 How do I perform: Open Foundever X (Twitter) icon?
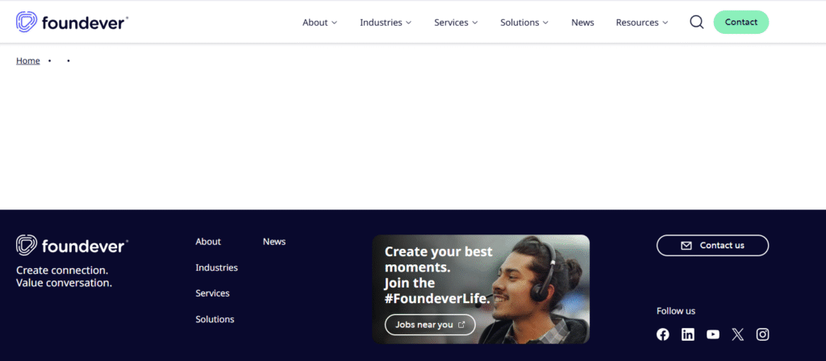click(x=737, y=334)
